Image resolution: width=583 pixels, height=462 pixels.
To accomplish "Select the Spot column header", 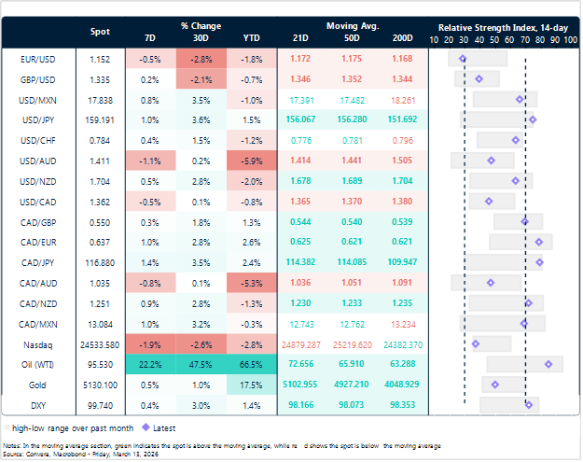I will [x=100, y=32].
